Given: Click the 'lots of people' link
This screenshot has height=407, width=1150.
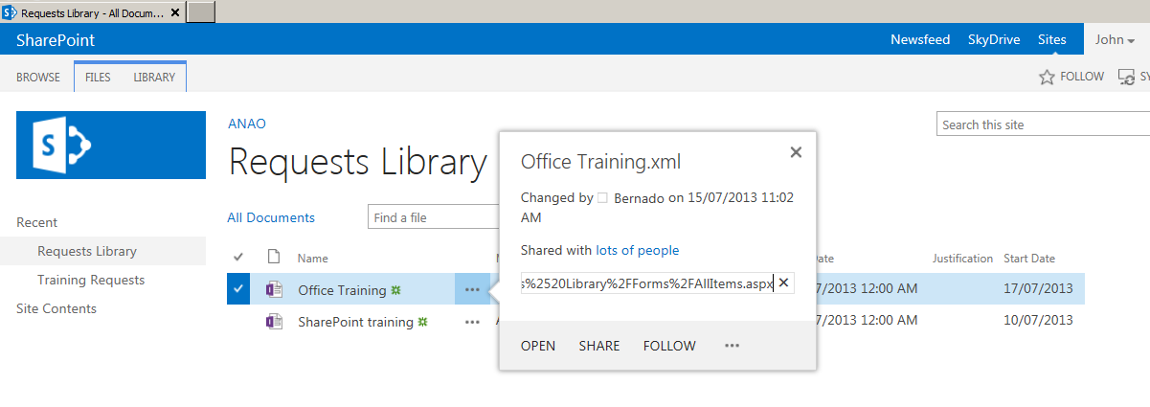Looking at the screenshot, I should (637, 250).
